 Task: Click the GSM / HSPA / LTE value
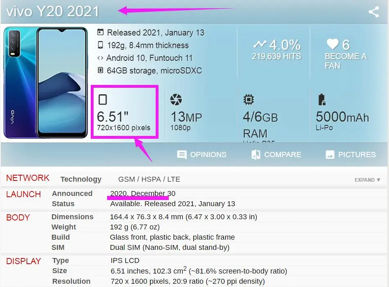click(149, 179)
